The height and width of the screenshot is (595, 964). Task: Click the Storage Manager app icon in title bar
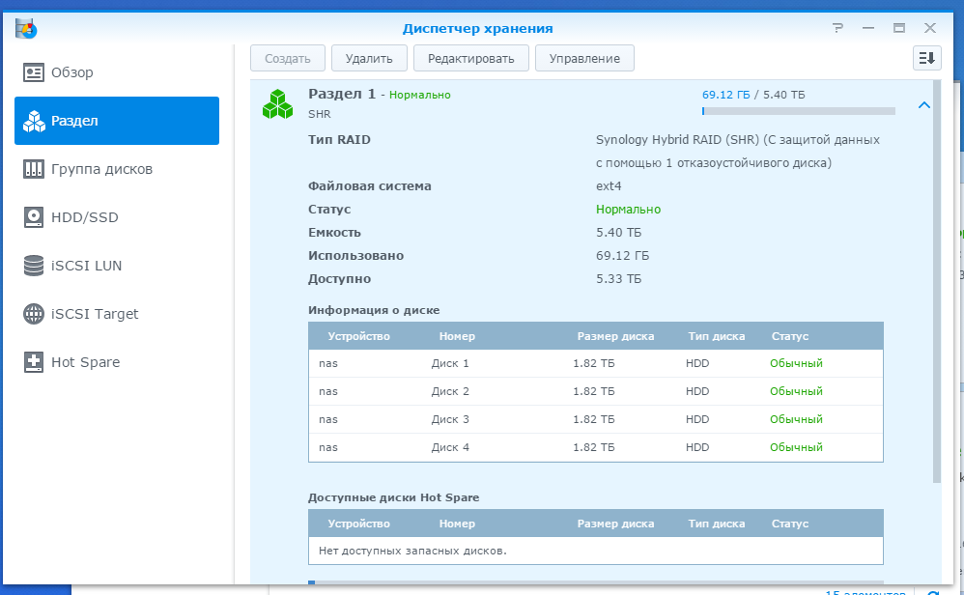tap(26, 28)
